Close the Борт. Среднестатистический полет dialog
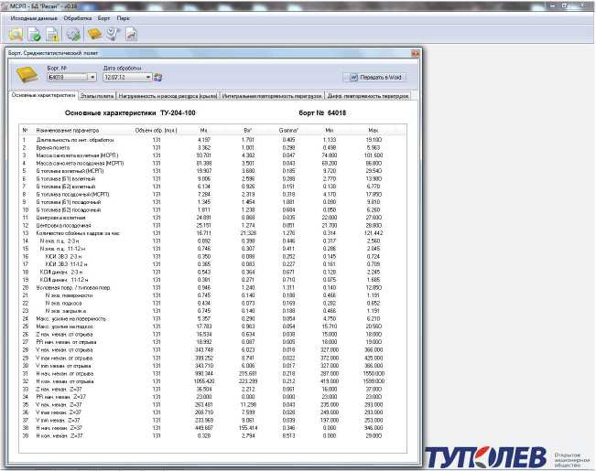Image resolution: width=596 pixels, height=471 pixels. [x=415, y=54]
